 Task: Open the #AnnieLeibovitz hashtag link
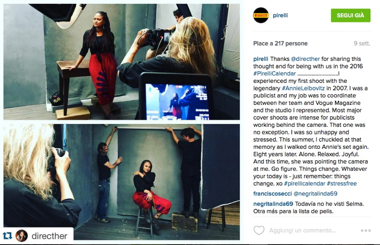[303, 88]
